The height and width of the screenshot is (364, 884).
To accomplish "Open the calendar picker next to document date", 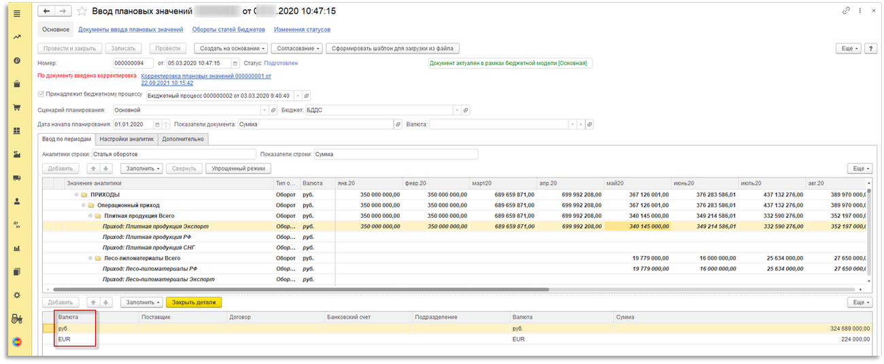I will coord(235,63).
